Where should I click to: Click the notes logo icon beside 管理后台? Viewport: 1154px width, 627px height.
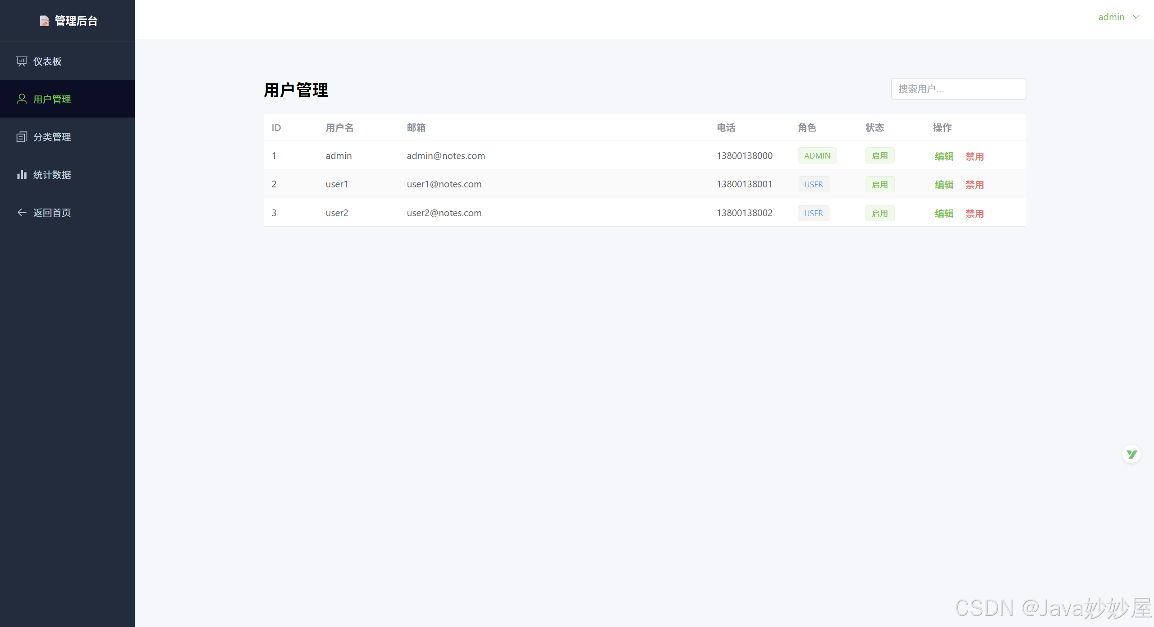pos(44,21)
